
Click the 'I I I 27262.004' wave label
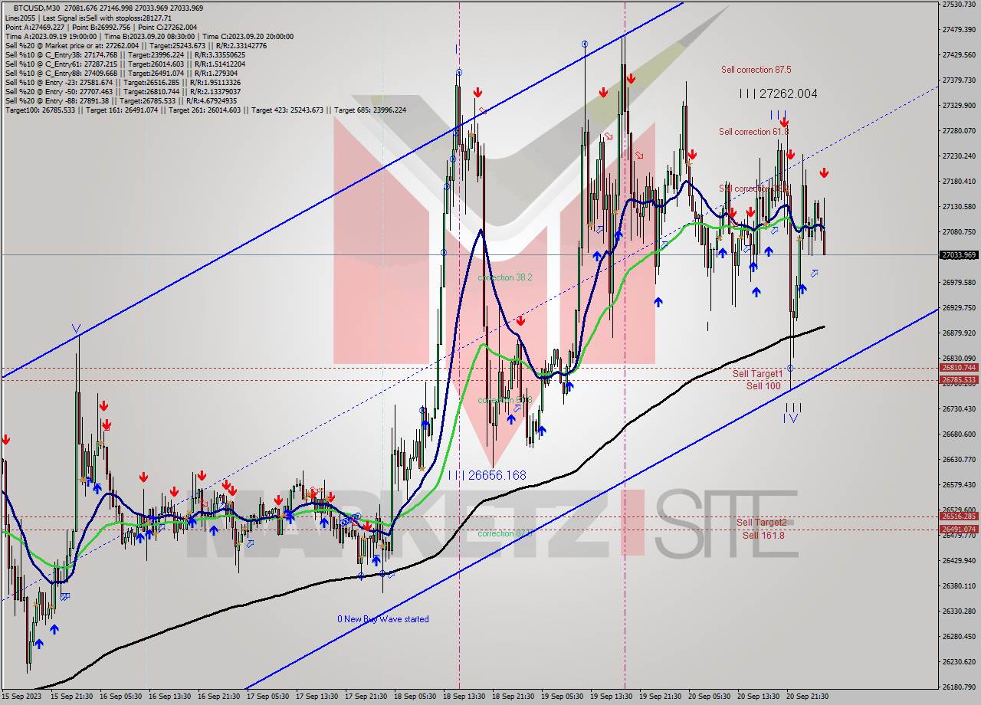(778, 93)
